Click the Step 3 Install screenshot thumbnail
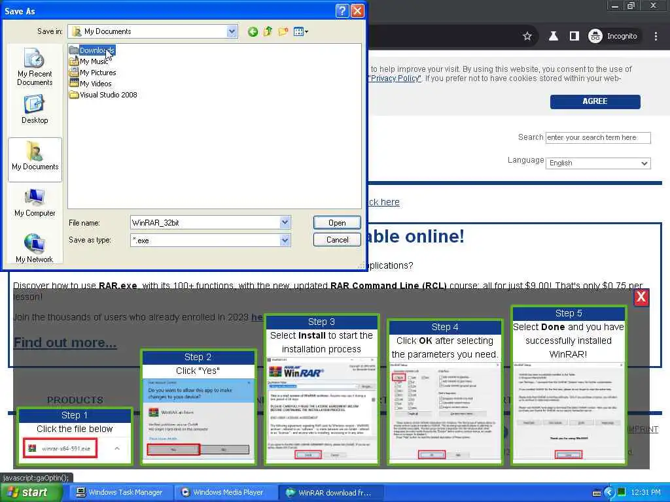The image size is (670, 502). 321,410
